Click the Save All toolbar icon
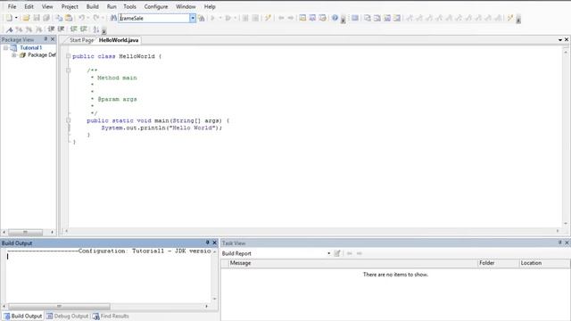Screen dimensions: 571x321 (x=46, y=18)
